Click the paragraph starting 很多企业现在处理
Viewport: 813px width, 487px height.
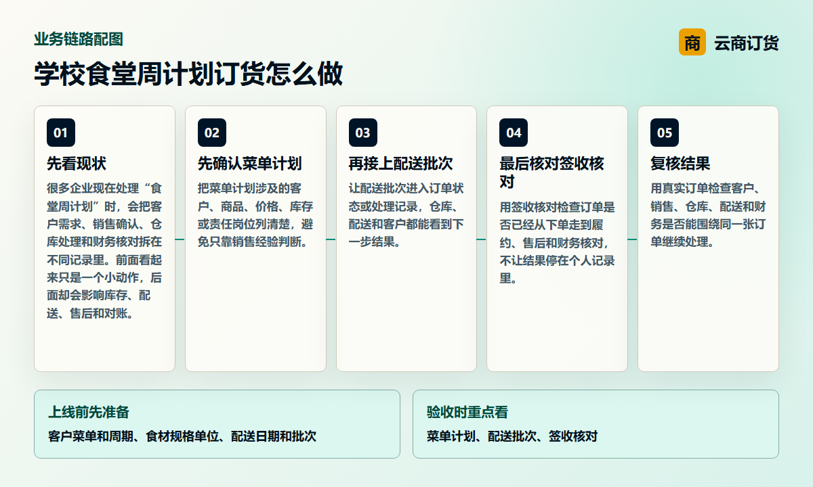pyautogui.click(x=104, y=251)
